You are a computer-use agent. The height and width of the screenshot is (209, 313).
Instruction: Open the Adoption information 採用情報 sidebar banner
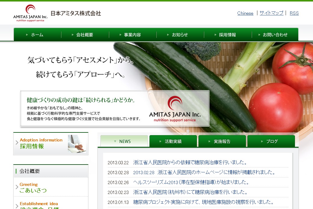click(51, 144)
